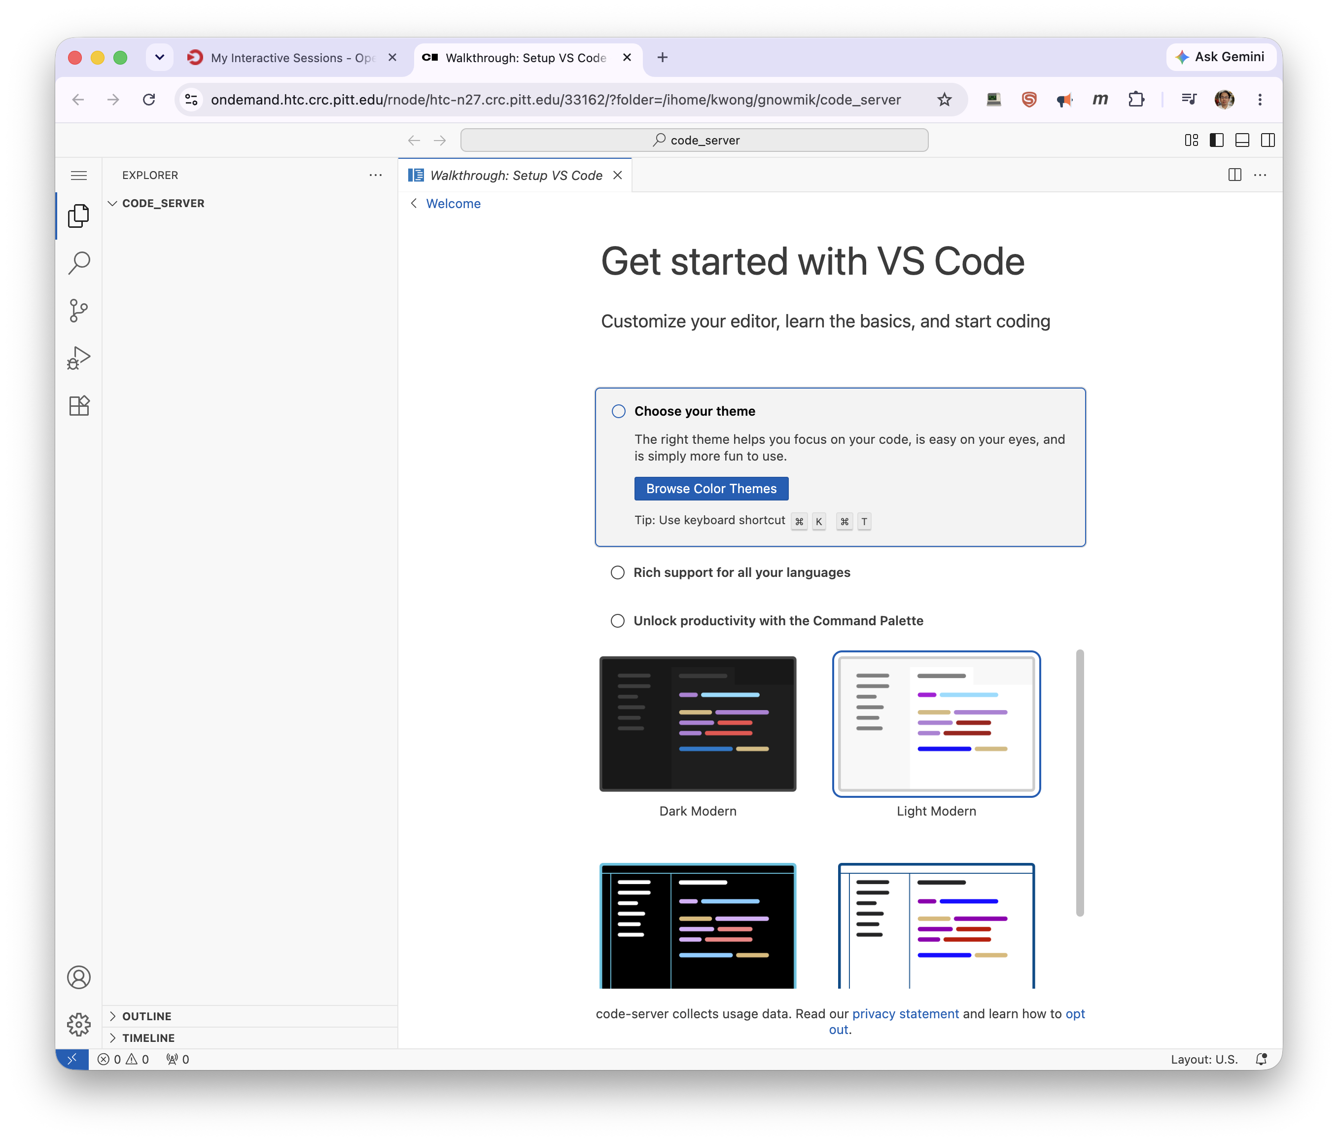Screen dimensions: 1338x1143
Task: Open the privacy statement link
Action: point(905,1014)
